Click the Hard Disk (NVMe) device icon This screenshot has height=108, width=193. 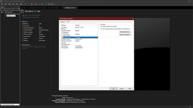point(23,28)
